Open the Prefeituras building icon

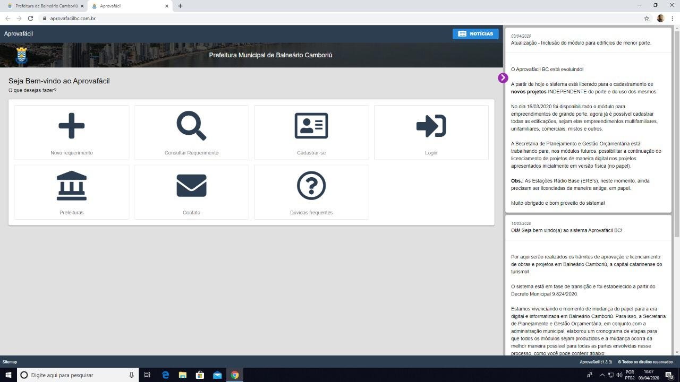pyautogui.click(x=71, y=186)
